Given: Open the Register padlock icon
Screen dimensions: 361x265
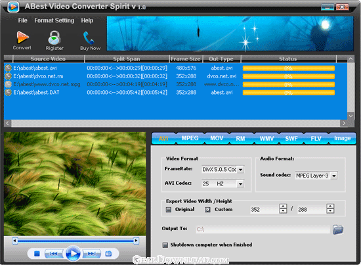Looking at the screenshot, I should (54, 38).
